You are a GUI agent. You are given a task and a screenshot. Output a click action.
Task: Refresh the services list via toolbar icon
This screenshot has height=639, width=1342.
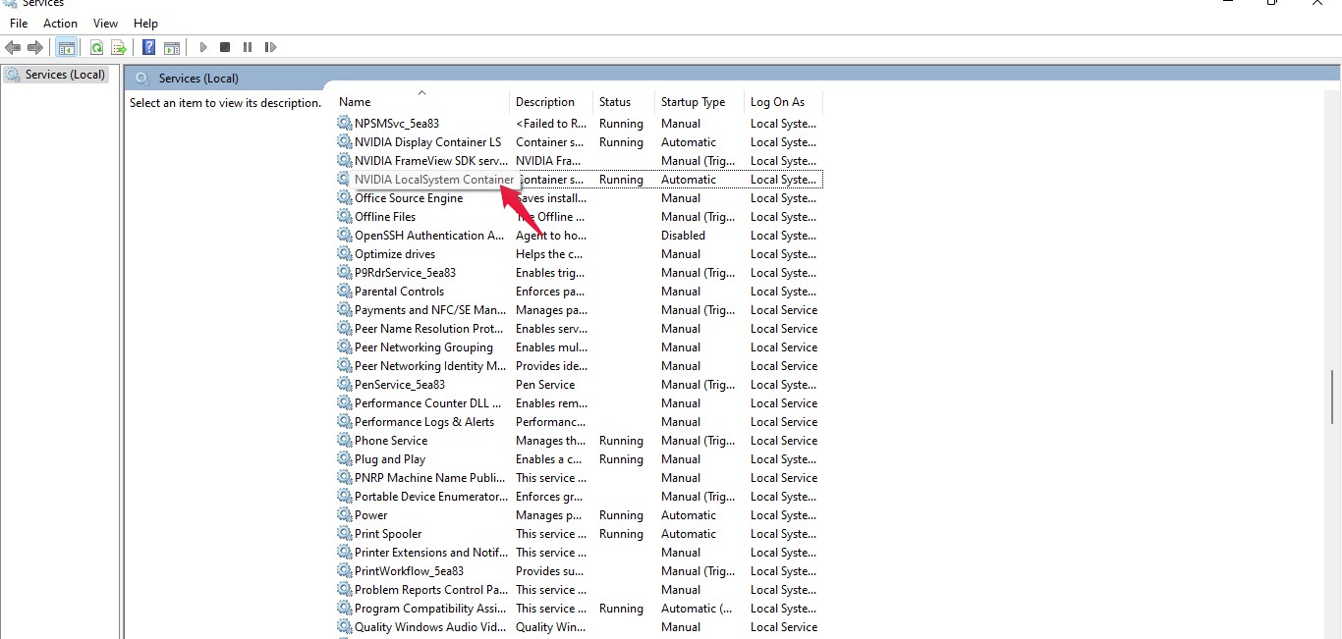pyautogui.click(x=96, y=47)
